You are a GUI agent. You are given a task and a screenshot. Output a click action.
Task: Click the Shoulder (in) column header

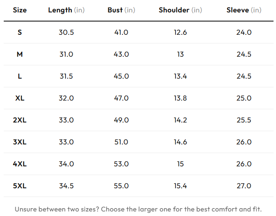[x=180, y=10]
